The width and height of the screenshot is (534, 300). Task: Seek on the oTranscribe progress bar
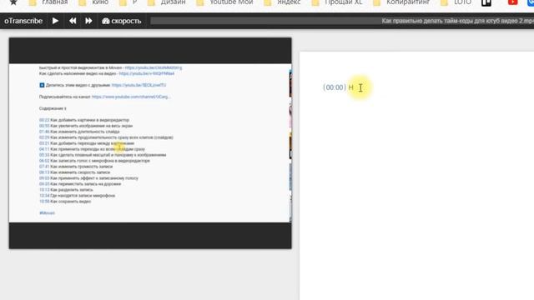point(342,21)
